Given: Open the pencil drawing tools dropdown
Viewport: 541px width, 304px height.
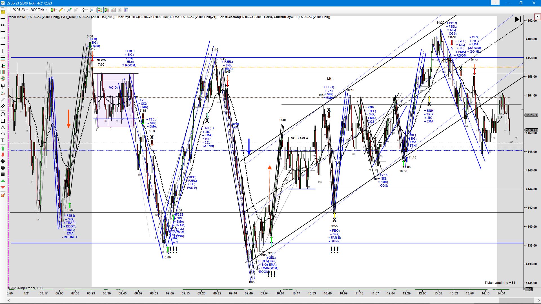Looking at the screenshot, I should coord(62,10).
